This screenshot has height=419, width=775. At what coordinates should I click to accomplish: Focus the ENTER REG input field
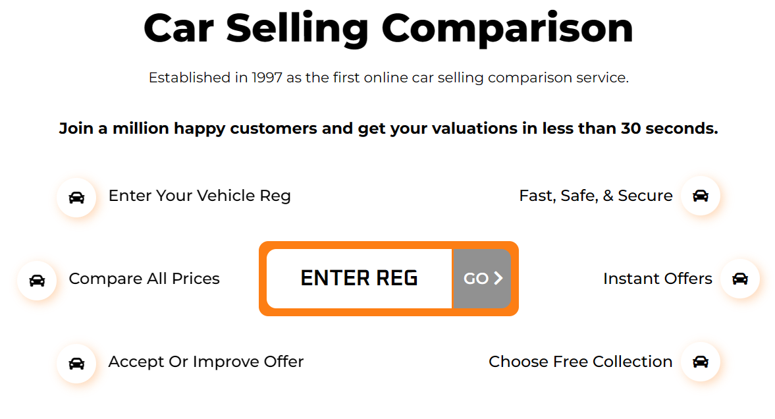(360, 279)
